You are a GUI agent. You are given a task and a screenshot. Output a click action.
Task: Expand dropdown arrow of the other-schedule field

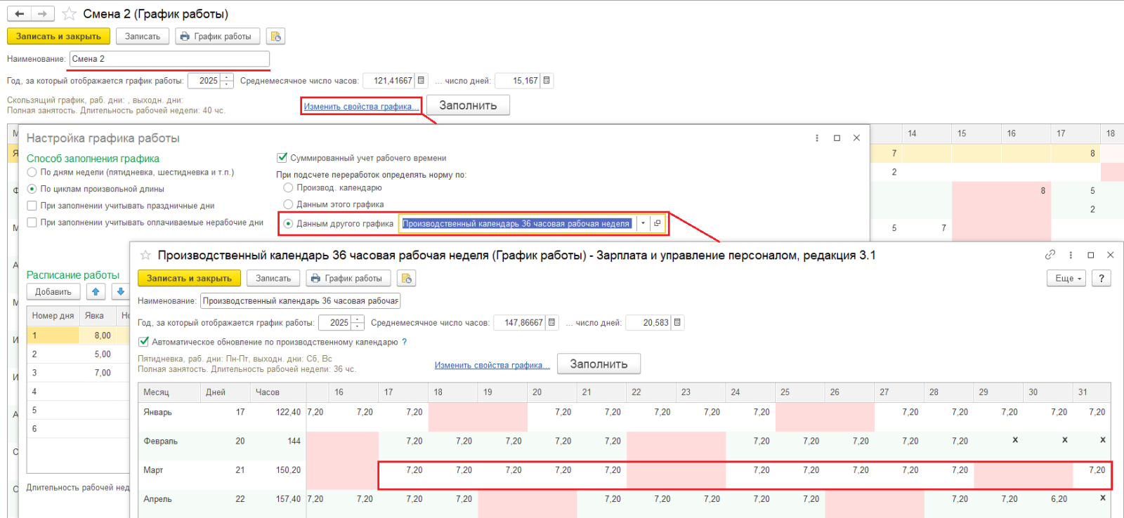pos(643,224)
